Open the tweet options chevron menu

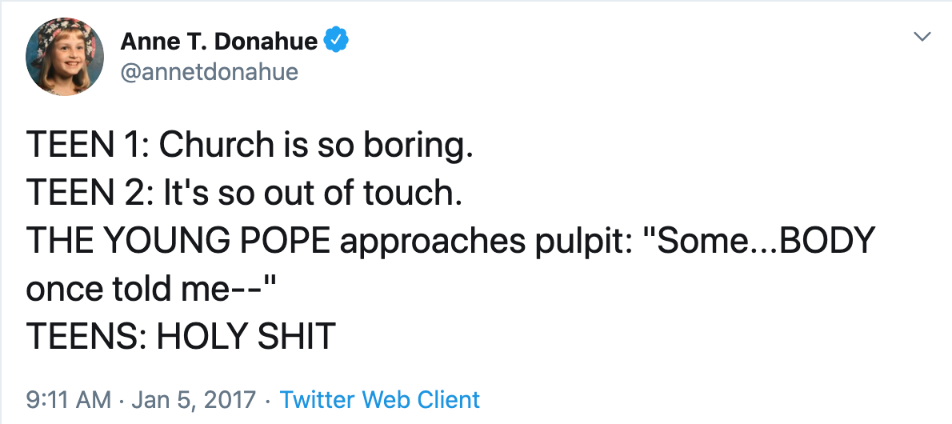pyautogui.click(x=922, y=37)
